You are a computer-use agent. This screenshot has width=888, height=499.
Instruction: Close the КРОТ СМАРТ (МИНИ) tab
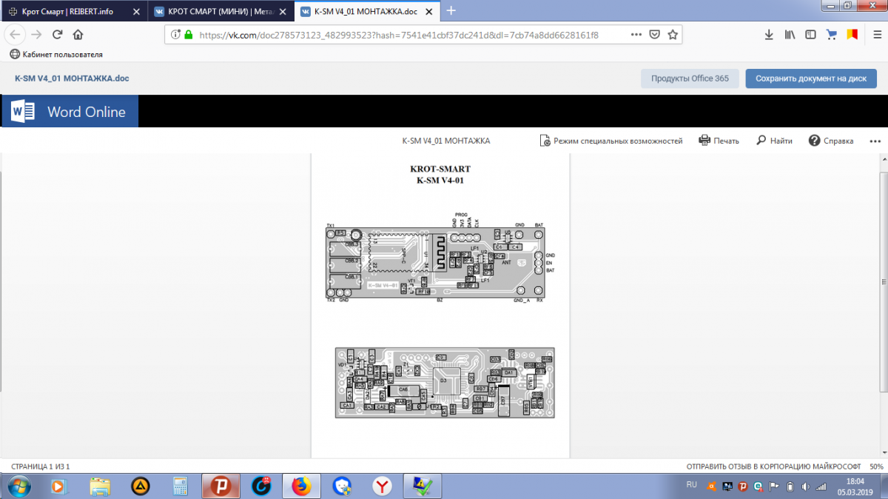[x=283, y=11]
